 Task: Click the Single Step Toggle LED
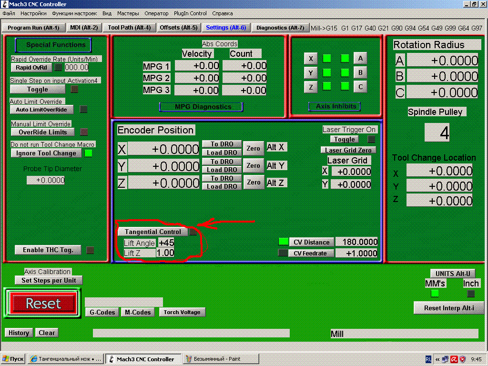74,89
